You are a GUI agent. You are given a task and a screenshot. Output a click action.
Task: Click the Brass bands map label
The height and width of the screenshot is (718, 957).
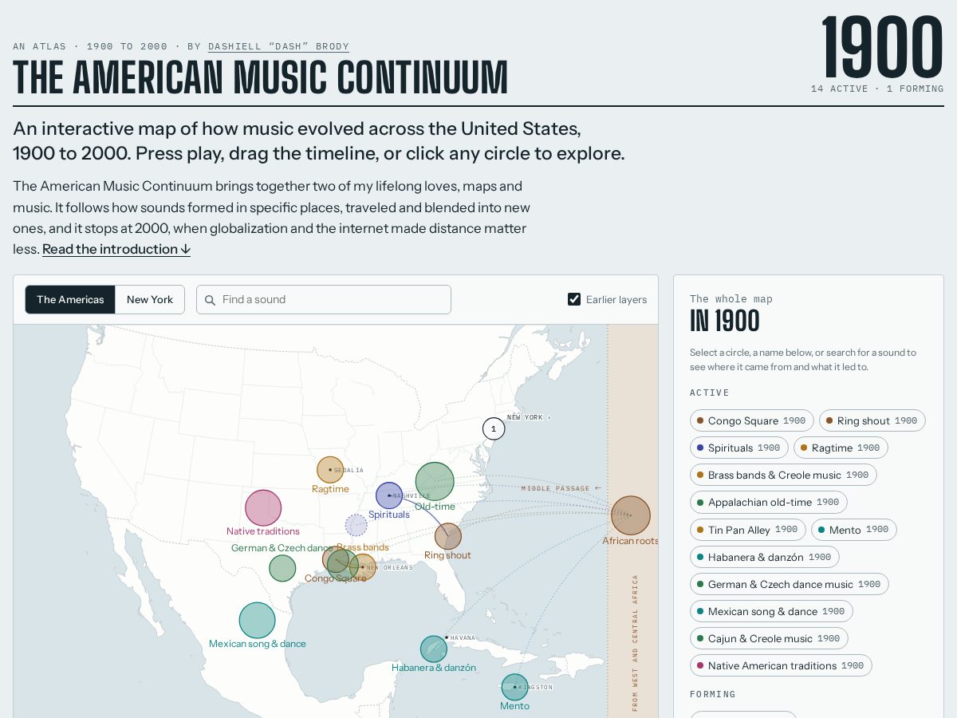tap(363, 547)
